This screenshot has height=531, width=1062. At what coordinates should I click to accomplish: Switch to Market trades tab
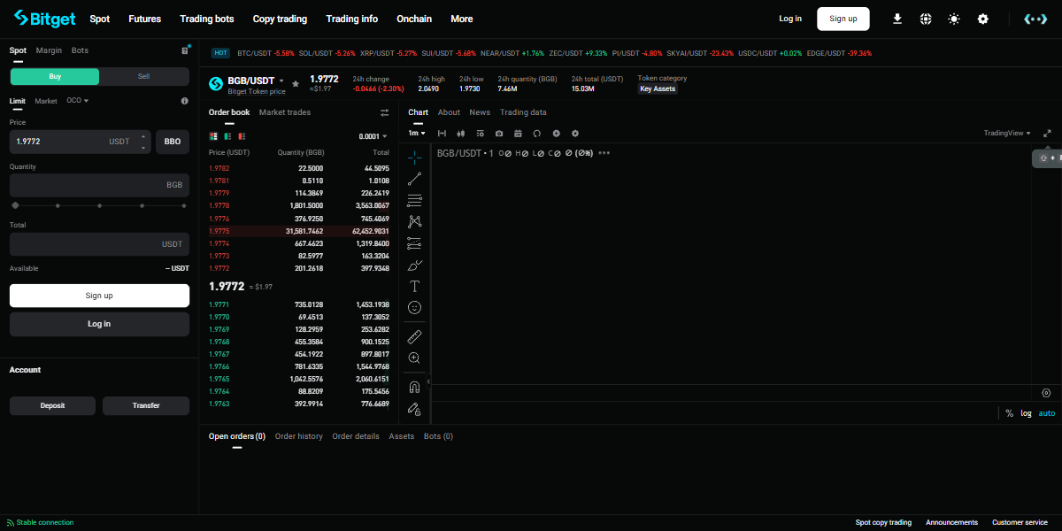pos(285,112)
